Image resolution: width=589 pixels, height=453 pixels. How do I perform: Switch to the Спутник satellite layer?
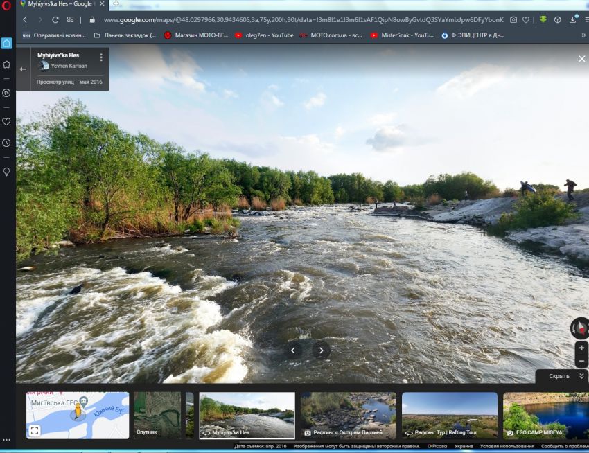[157, 416]
